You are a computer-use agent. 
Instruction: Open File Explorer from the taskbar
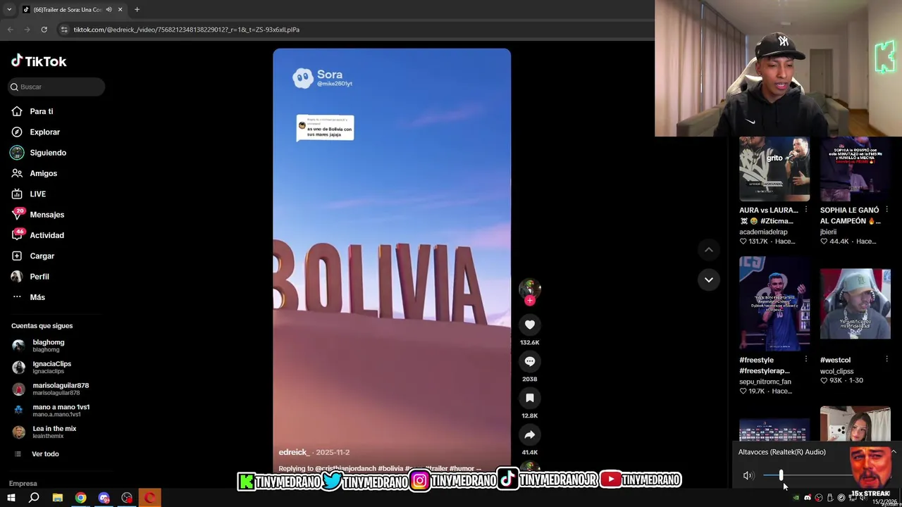[x=58, y=498]
